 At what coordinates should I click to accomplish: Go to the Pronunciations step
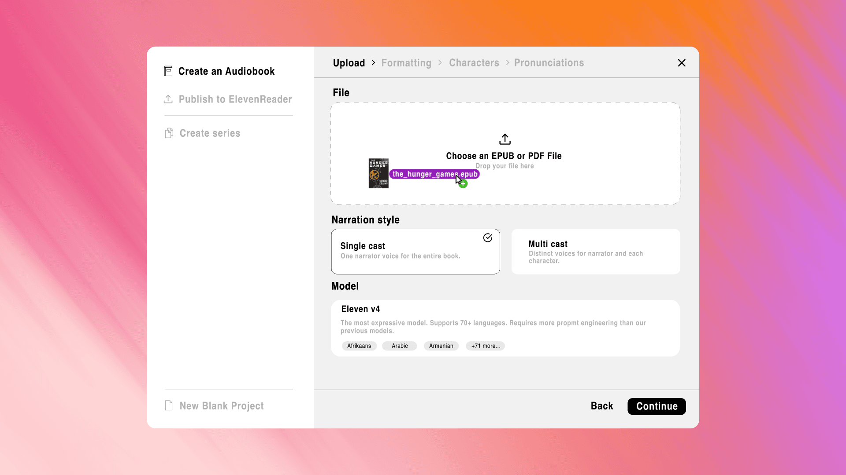[x=549, y=63]
